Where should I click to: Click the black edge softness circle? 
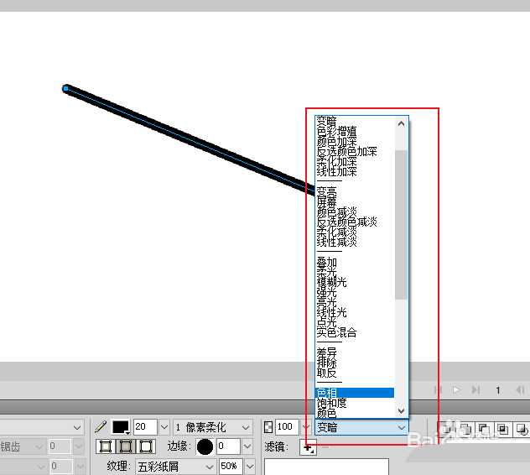[205, 446]
